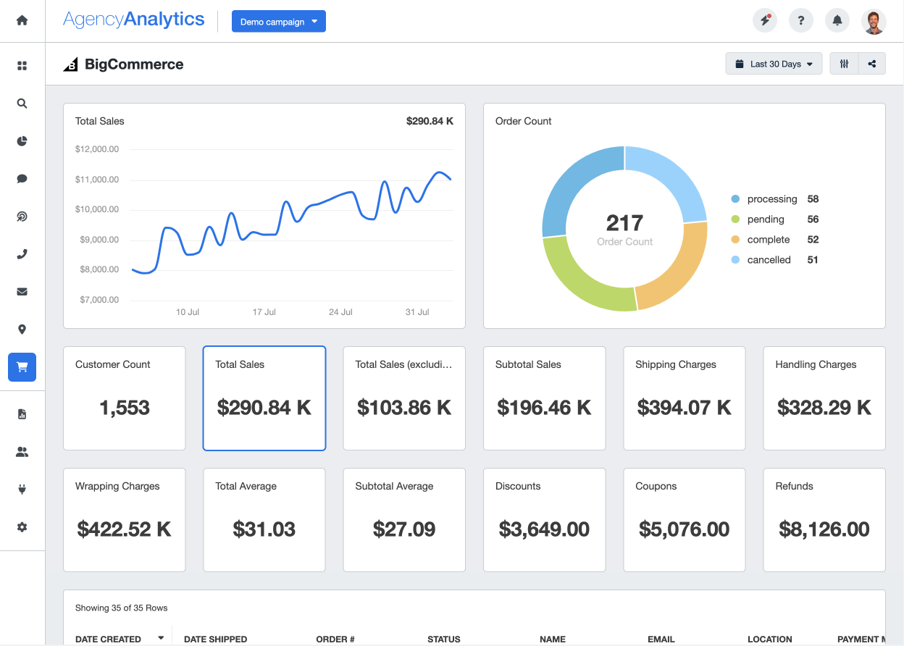Select the Total Sales (excluding) card
Screen dimensions: 904x646
pyautogui.click(x=404, y=398)
